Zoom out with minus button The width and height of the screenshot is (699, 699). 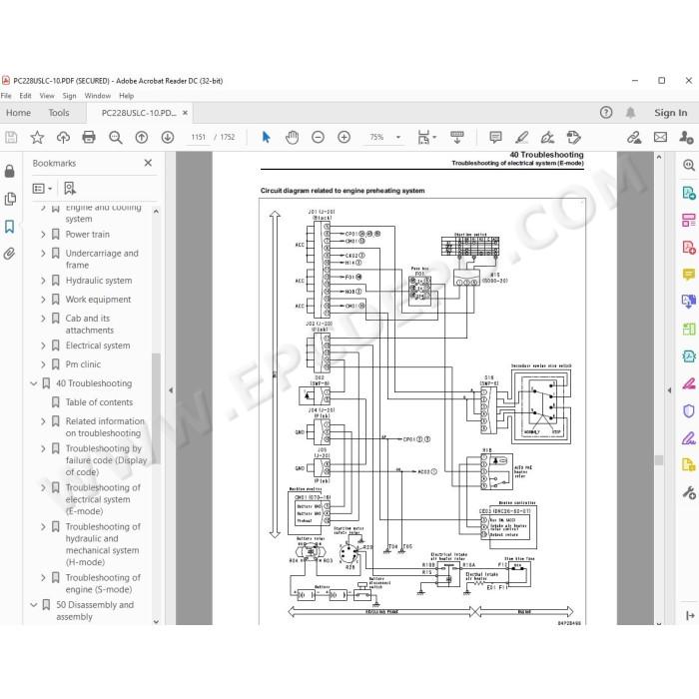pos(318,138)
